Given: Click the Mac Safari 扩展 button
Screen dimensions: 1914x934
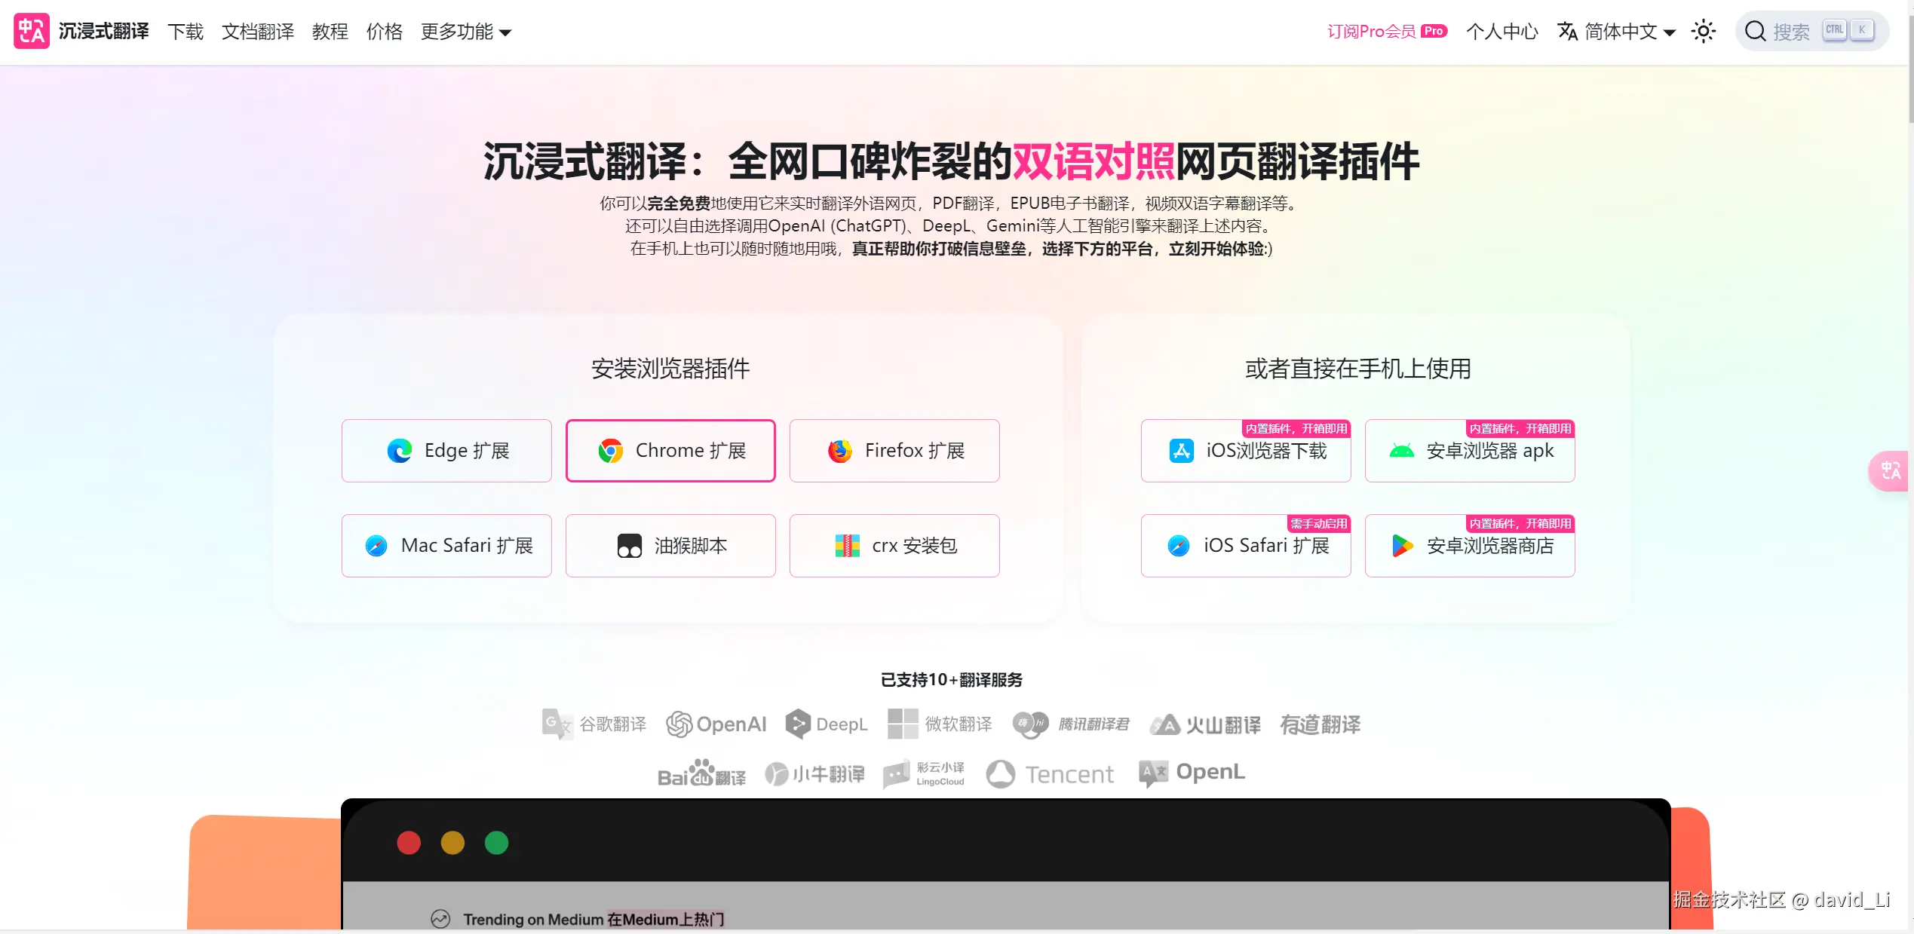Looking at the screenshot, I should (446, 546).
